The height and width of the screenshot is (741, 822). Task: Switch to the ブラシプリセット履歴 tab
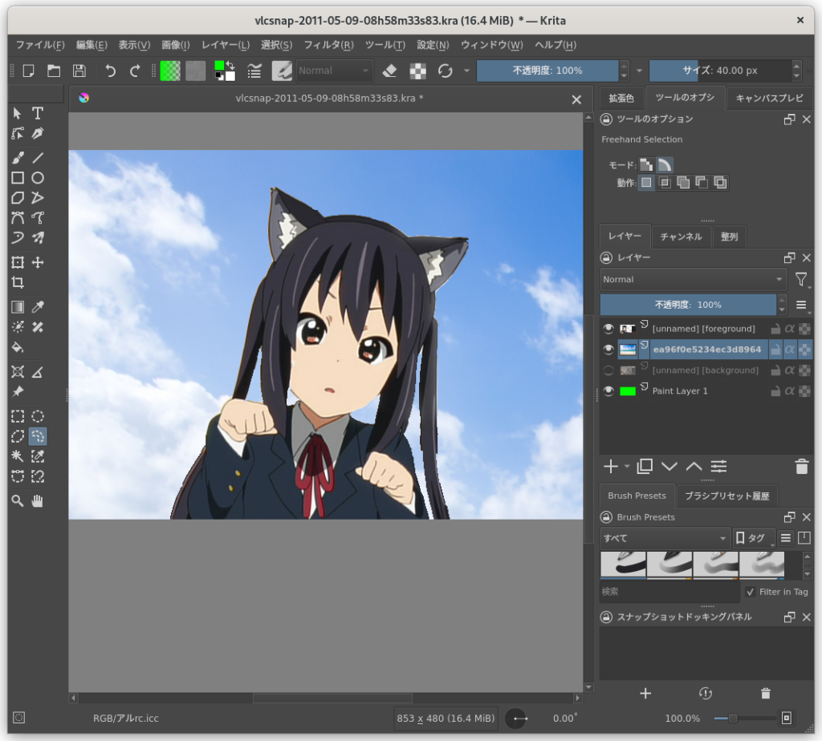(x=726, y=496)
